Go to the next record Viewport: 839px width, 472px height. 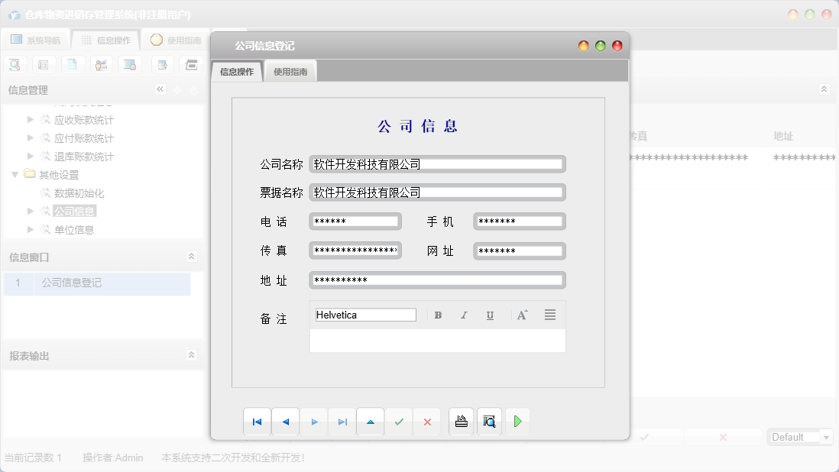pyautogui.click(x=314, y=422)
